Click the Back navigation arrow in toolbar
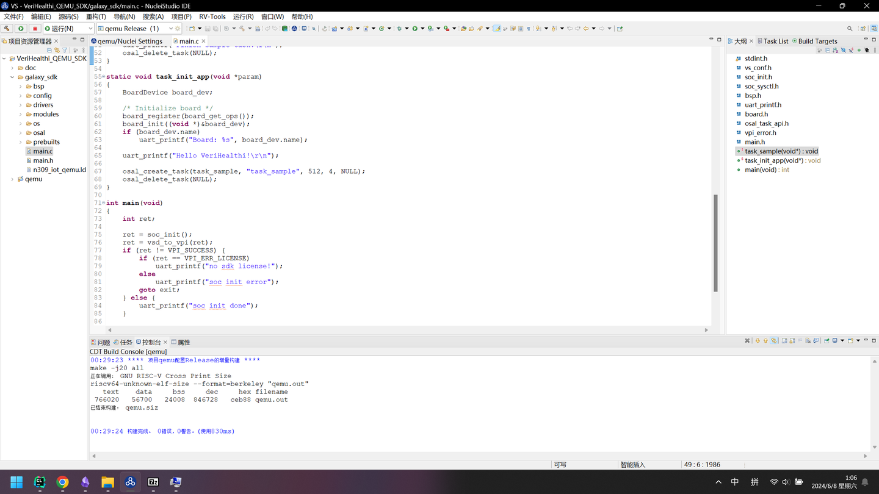879x494 pixels. click(x=586, y=29)
